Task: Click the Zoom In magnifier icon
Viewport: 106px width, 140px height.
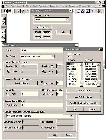Action: click(x=4, y=31)
